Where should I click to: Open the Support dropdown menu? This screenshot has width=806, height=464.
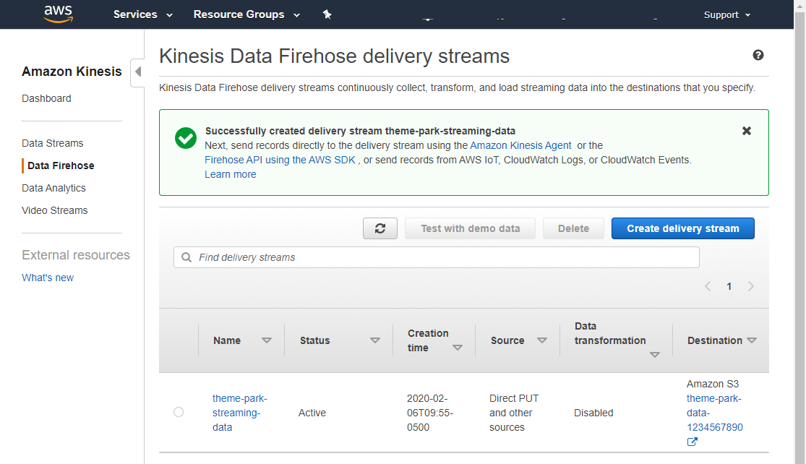pyautogui.click(x=727, y=15)
